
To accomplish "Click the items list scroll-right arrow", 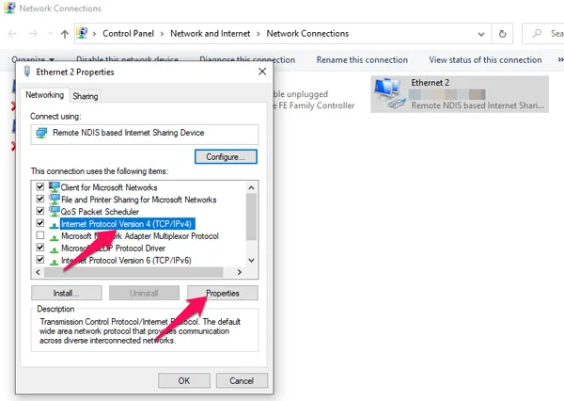I will coord(239,272).
